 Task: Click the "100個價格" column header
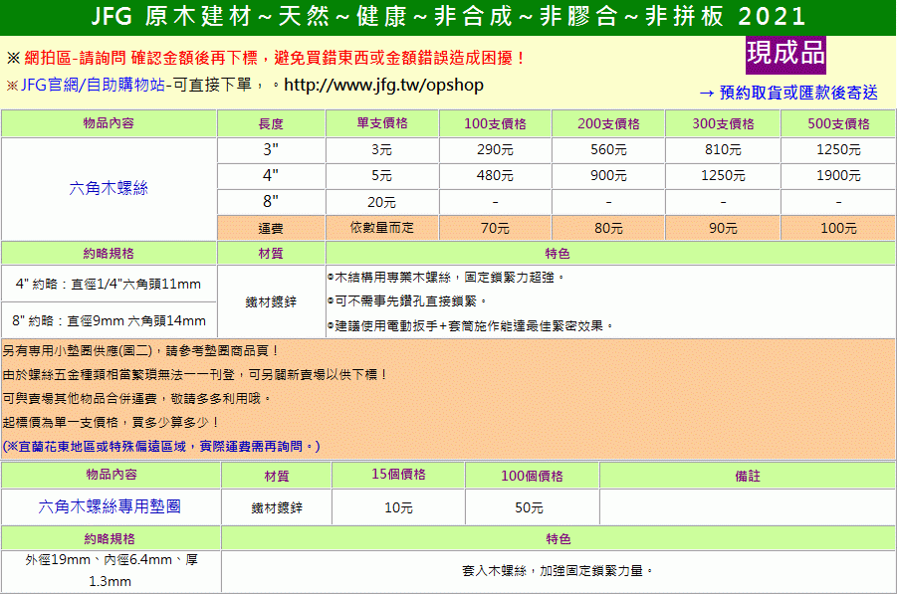click(x=532, y=476)
